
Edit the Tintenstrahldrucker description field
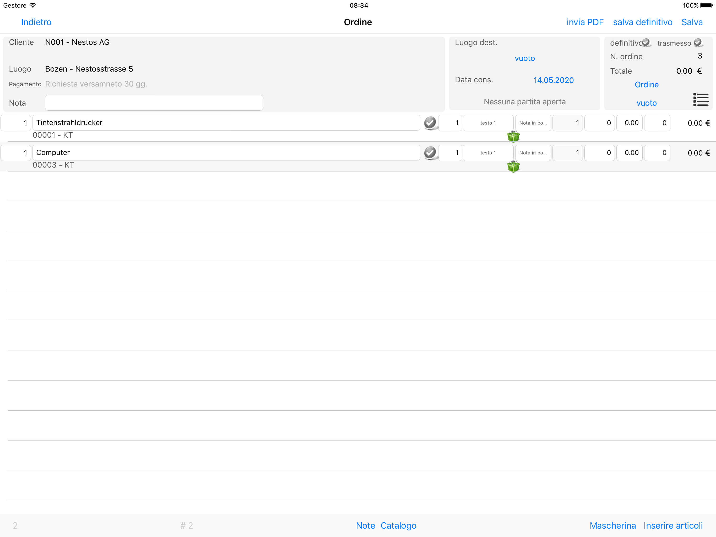(226, 123)
